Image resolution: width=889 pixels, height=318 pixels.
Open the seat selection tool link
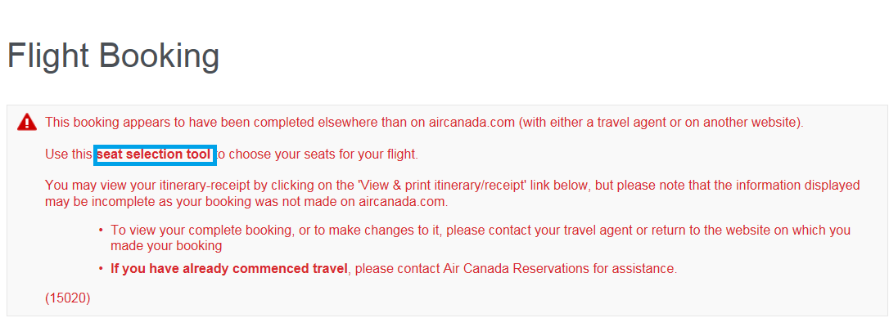click(154, 154)
